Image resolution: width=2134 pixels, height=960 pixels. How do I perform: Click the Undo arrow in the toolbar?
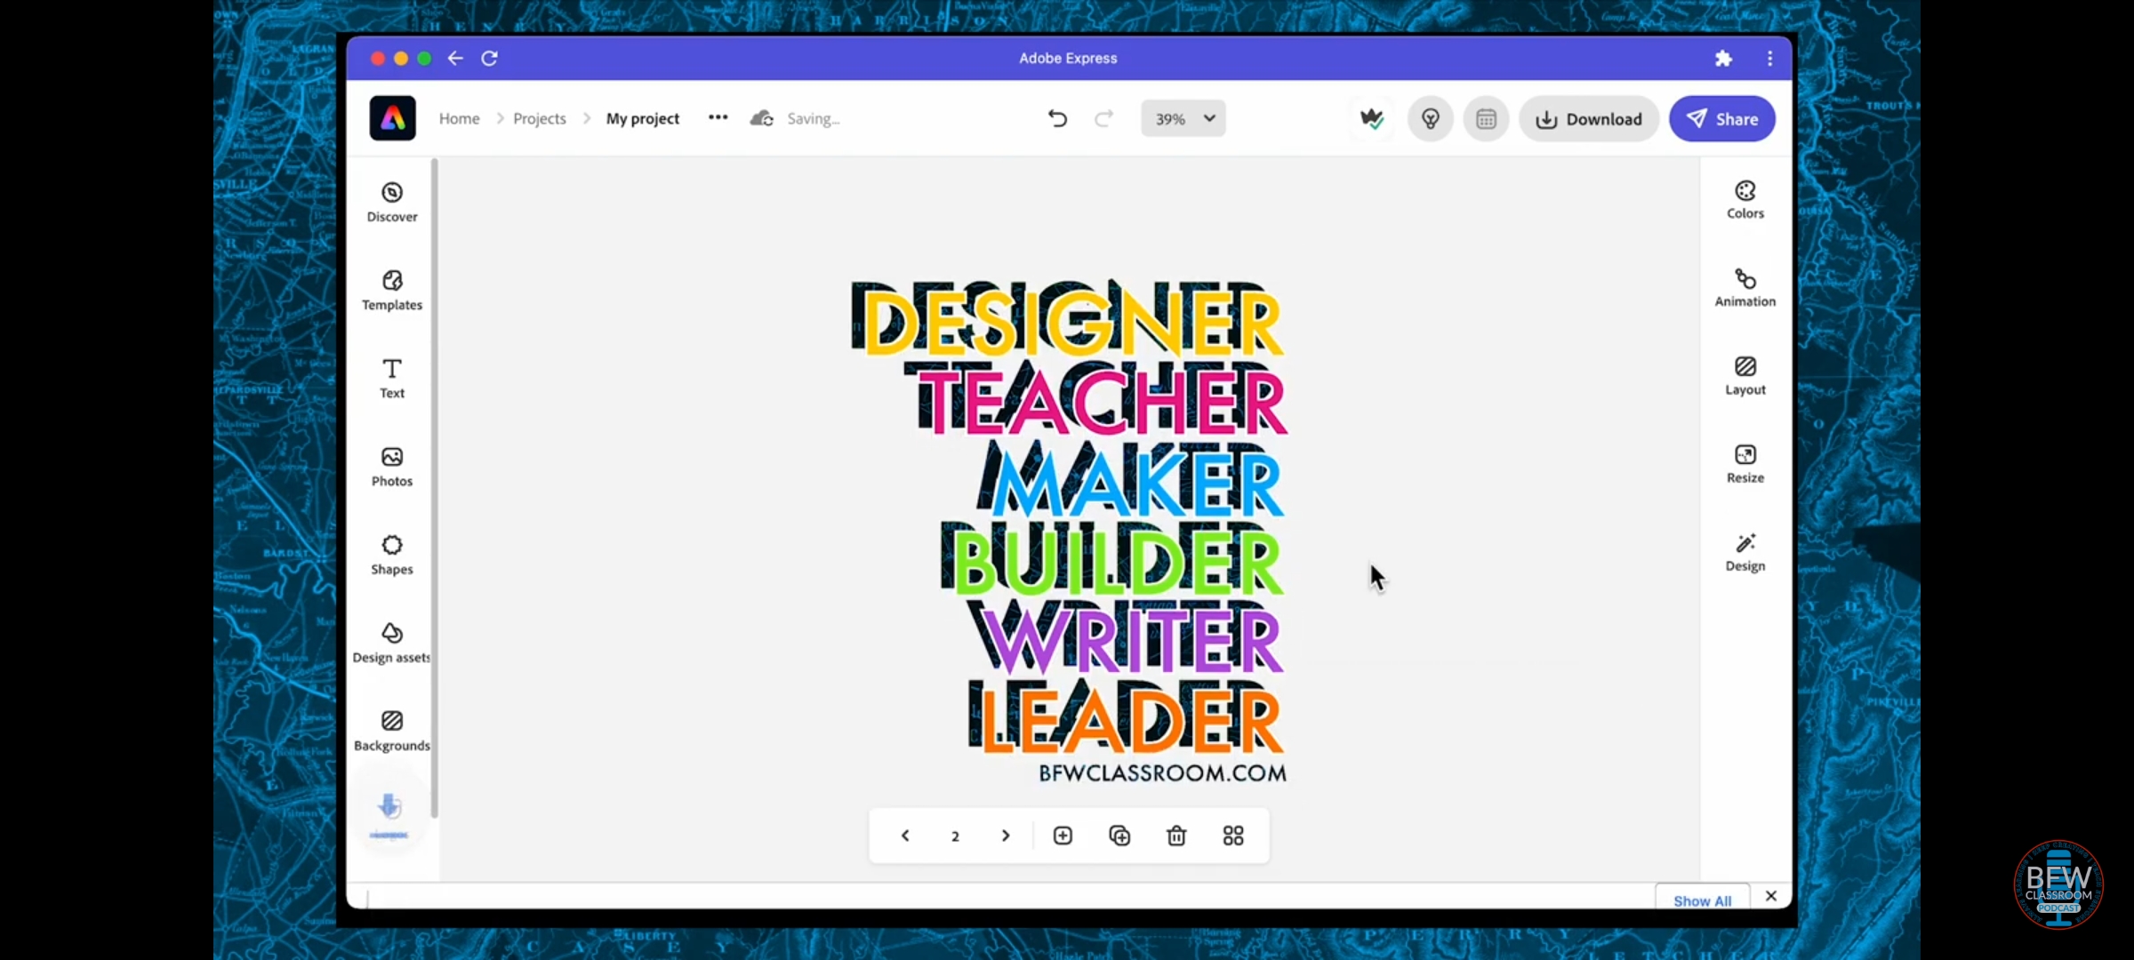[1056, 118]
